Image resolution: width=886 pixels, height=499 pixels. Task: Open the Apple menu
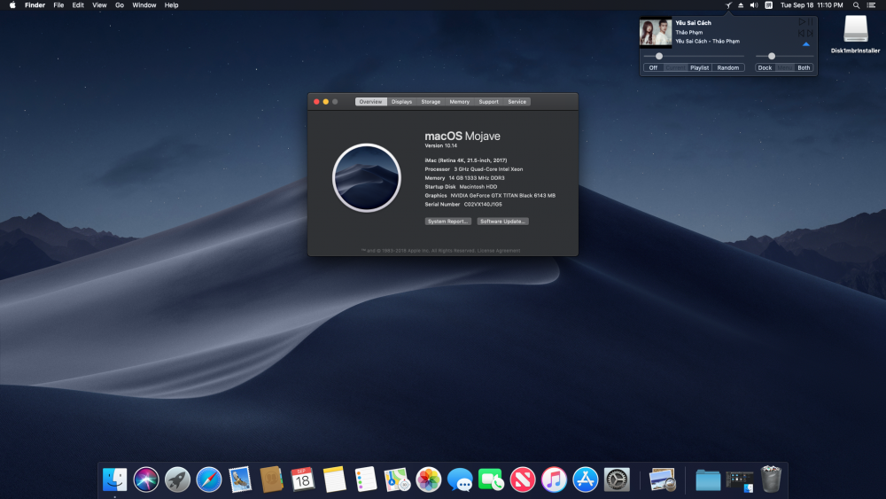(12, 5)
